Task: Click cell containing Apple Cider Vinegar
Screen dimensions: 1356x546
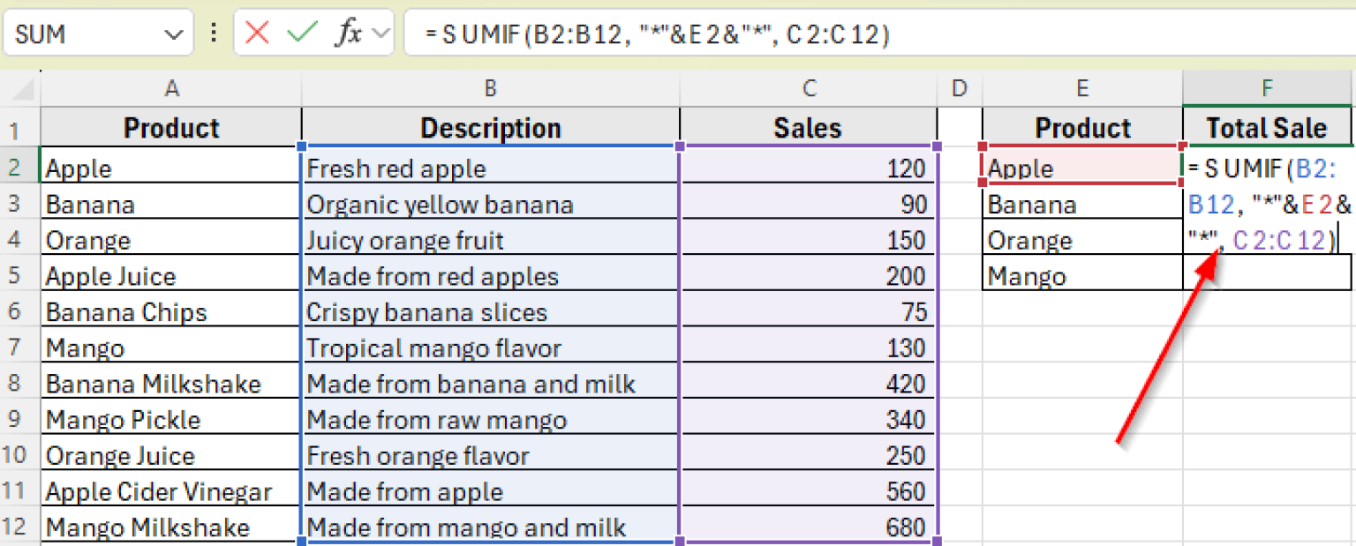Action: 159,491
